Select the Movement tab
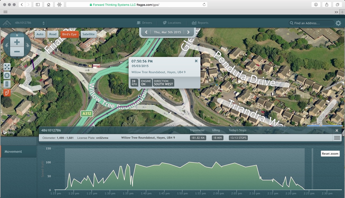The width and height of the screenshot is (345, 198). [19, 151]
